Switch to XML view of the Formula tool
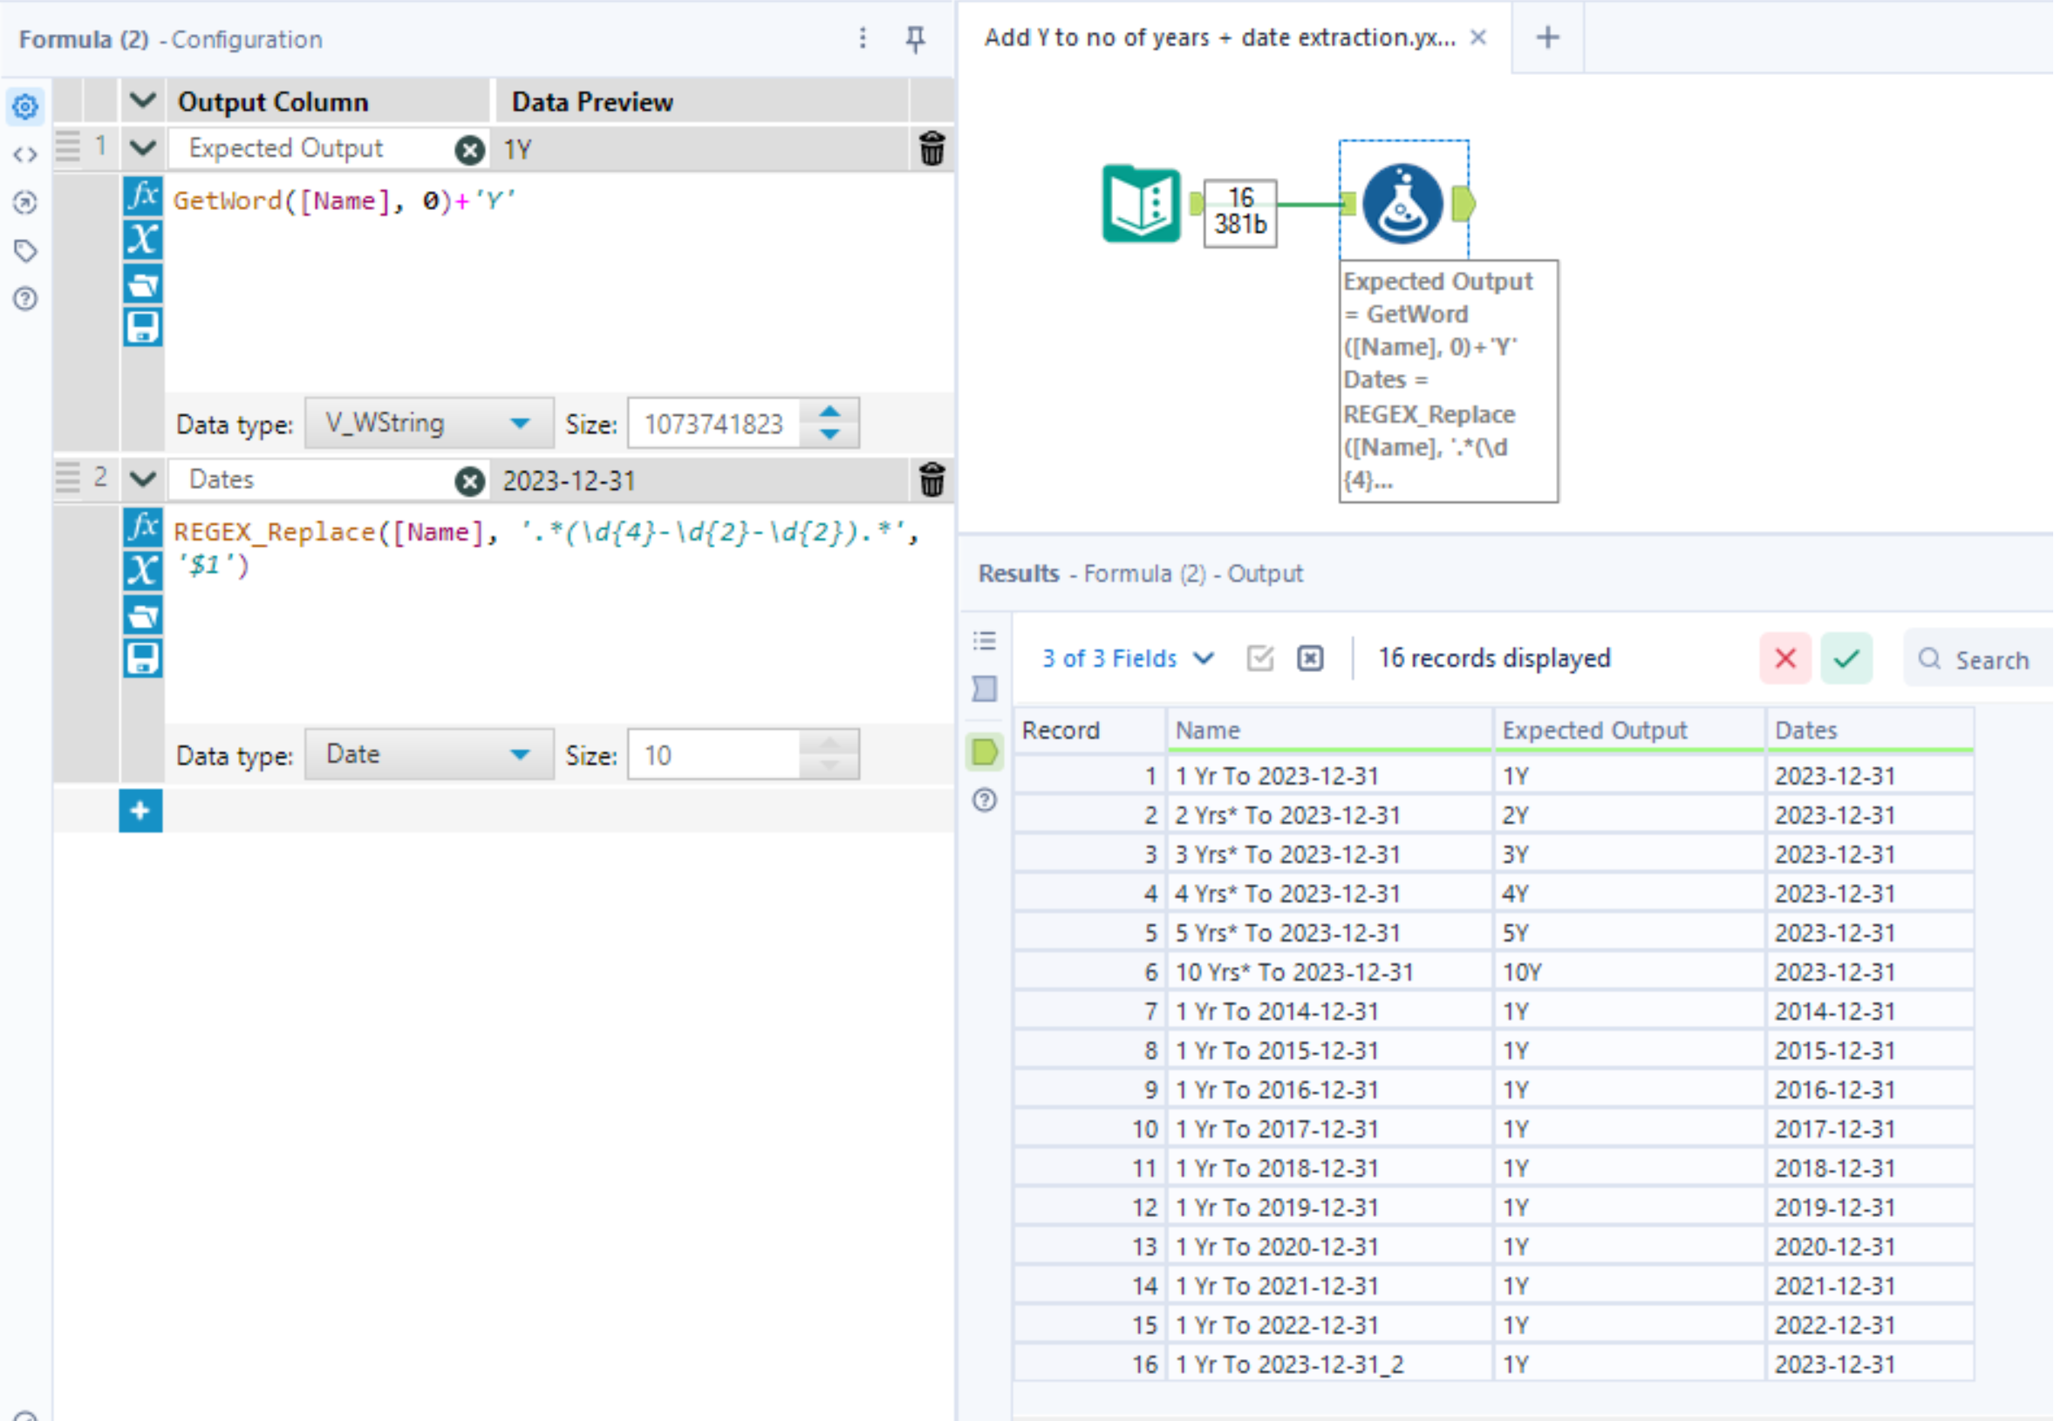The width and height of the screenshot is (2054, 1421). coord(25,153)
